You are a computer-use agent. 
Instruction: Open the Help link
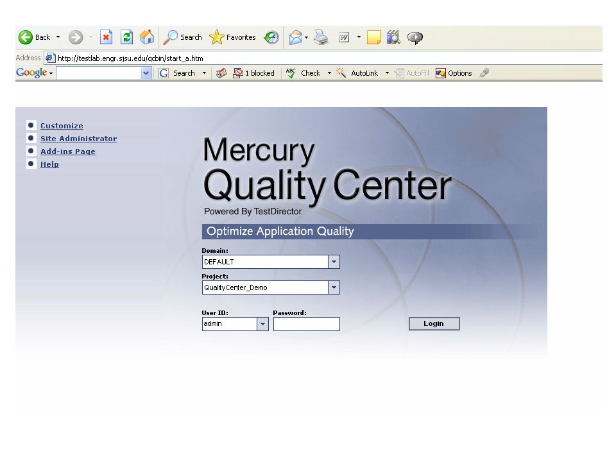coord(49,164)
